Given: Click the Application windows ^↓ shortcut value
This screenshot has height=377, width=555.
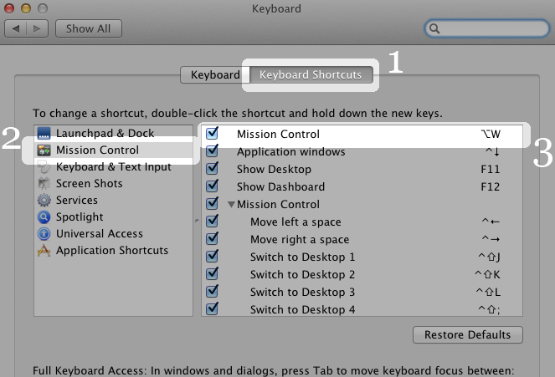Looking at the screenshot, I should click(492, 151).
